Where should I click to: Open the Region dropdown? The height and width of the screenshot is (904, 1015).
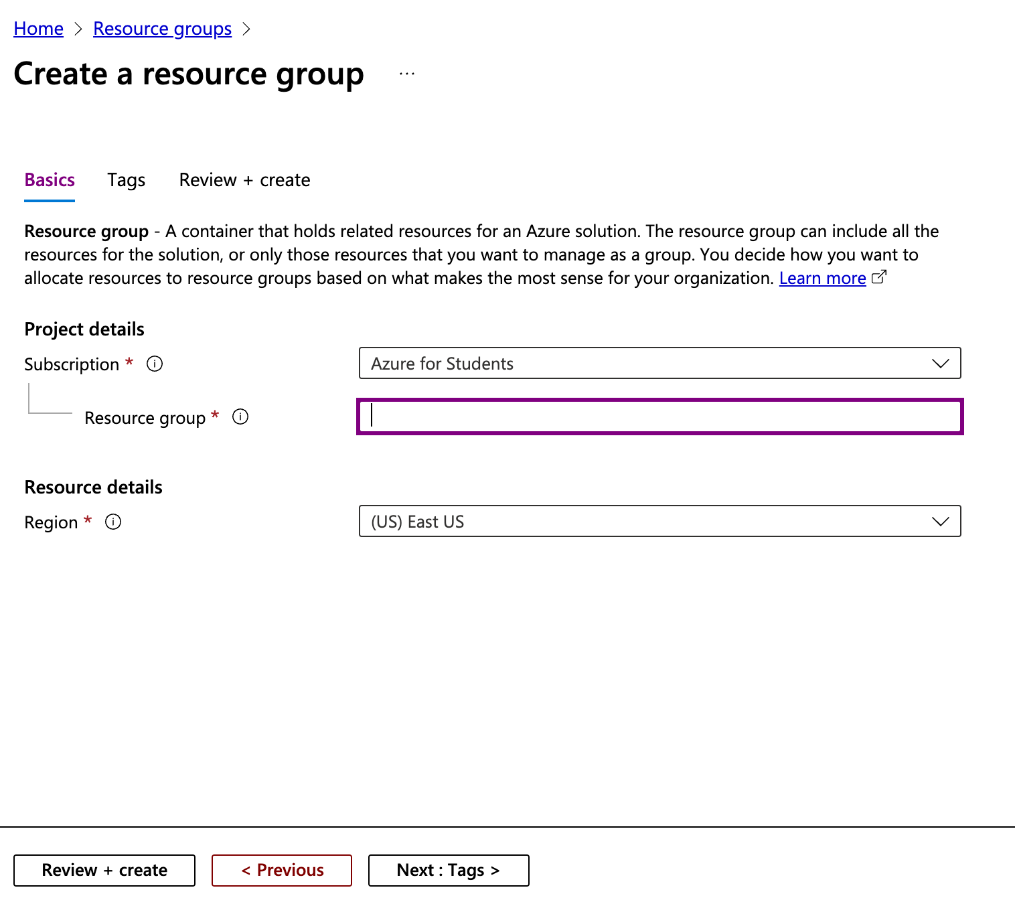659,521
